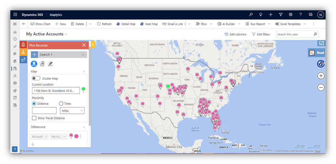
Task: Open Home icon in left sidebar
Action: click(x=15, y=32)
